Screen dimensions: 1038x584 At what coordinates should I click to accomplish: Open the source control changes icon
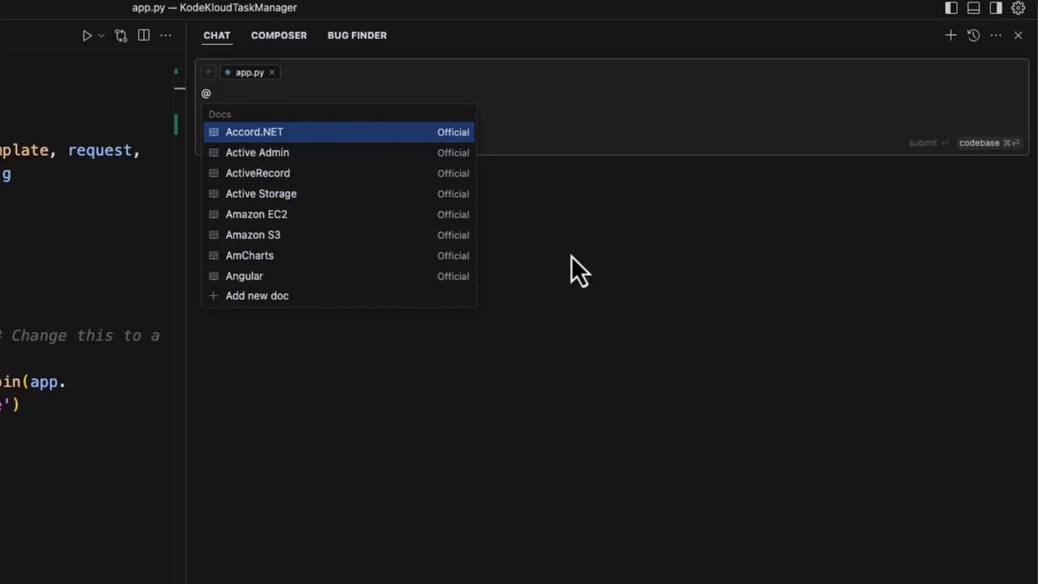[x=122, y=36]
